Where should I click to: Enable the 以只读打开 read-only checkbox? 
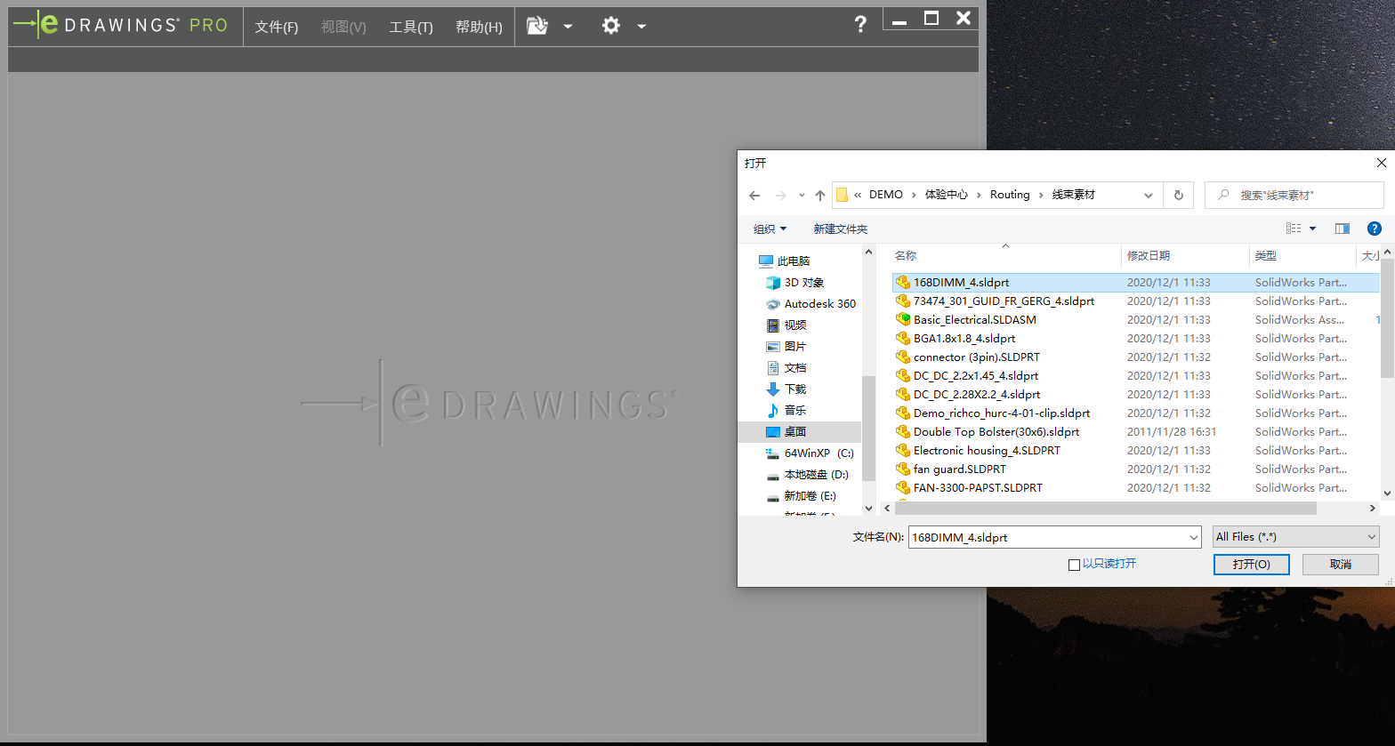click(x=1074, y=565)
